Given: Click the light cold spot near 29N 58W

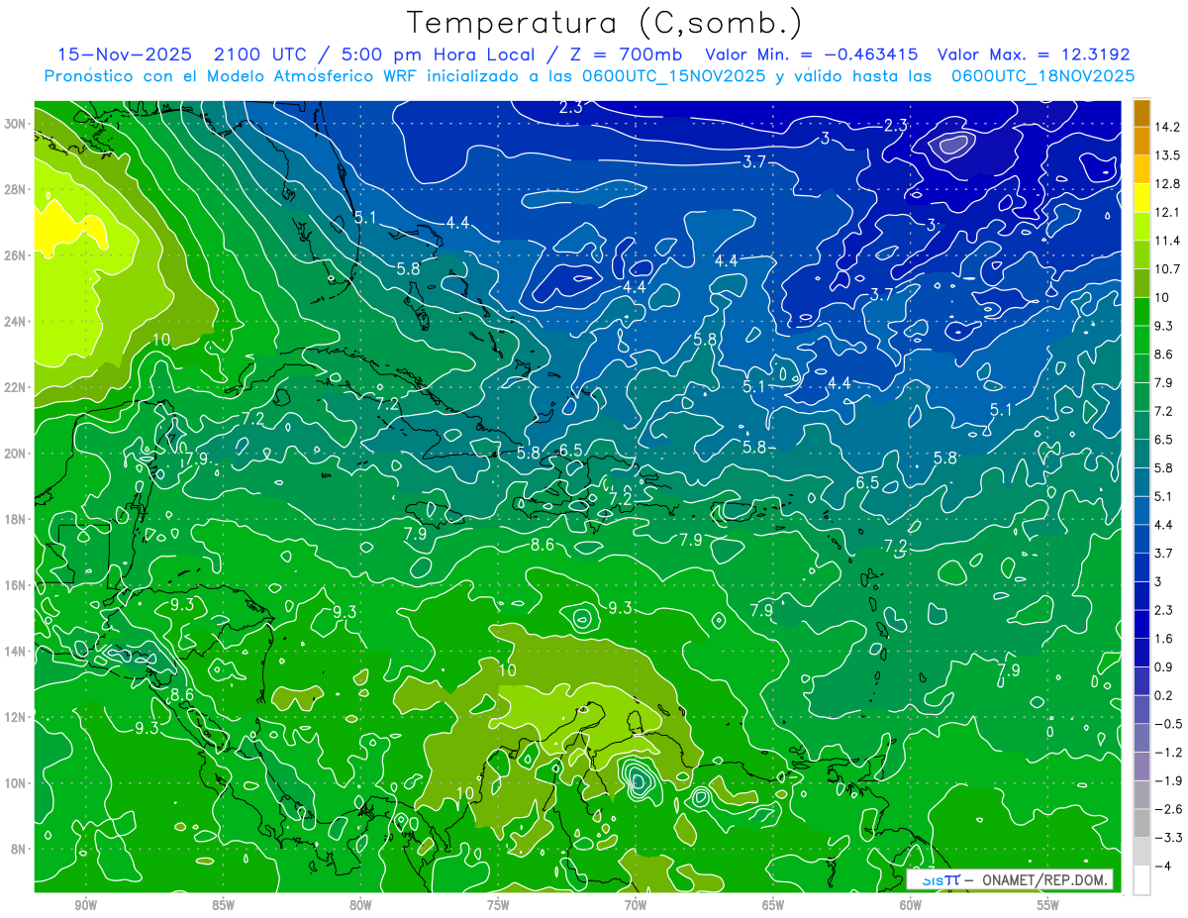Looking at the screenshot, I should 952,146.
